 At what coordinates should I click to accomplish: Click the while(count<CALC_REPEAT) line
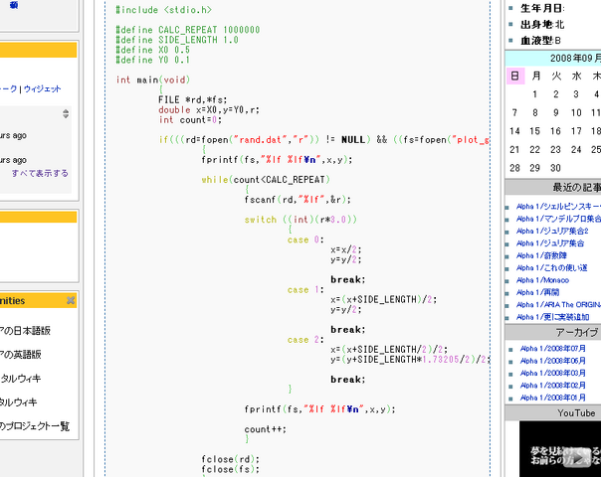tap(266, 180)
